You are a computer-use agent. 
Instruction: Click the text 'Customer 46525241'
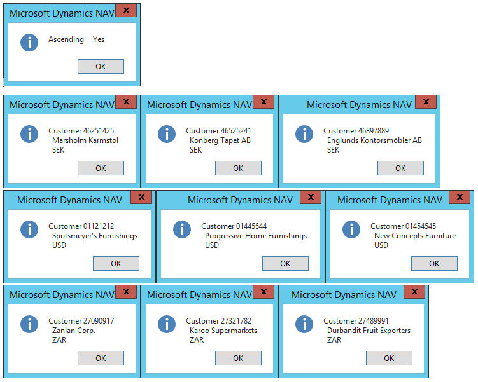click(218, 131)
